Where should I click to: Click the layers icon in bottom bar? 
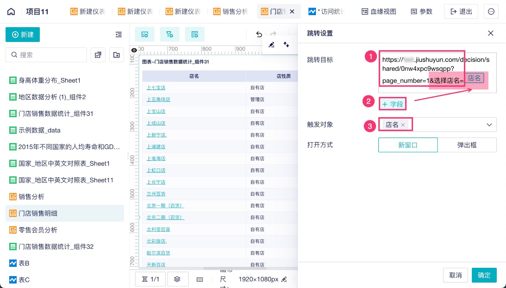tap(177, 279)
